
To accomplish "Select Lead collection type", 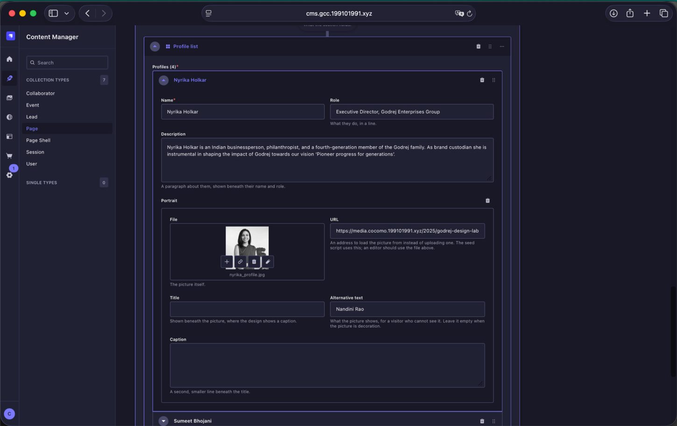I will tap(32, 117).
